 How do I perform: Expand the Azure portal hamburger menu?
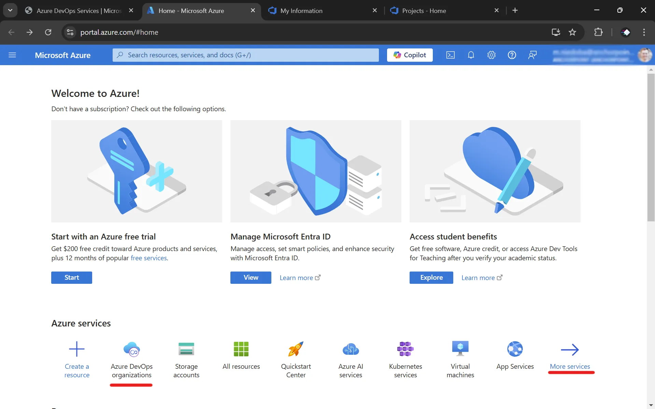coord(12,55)
